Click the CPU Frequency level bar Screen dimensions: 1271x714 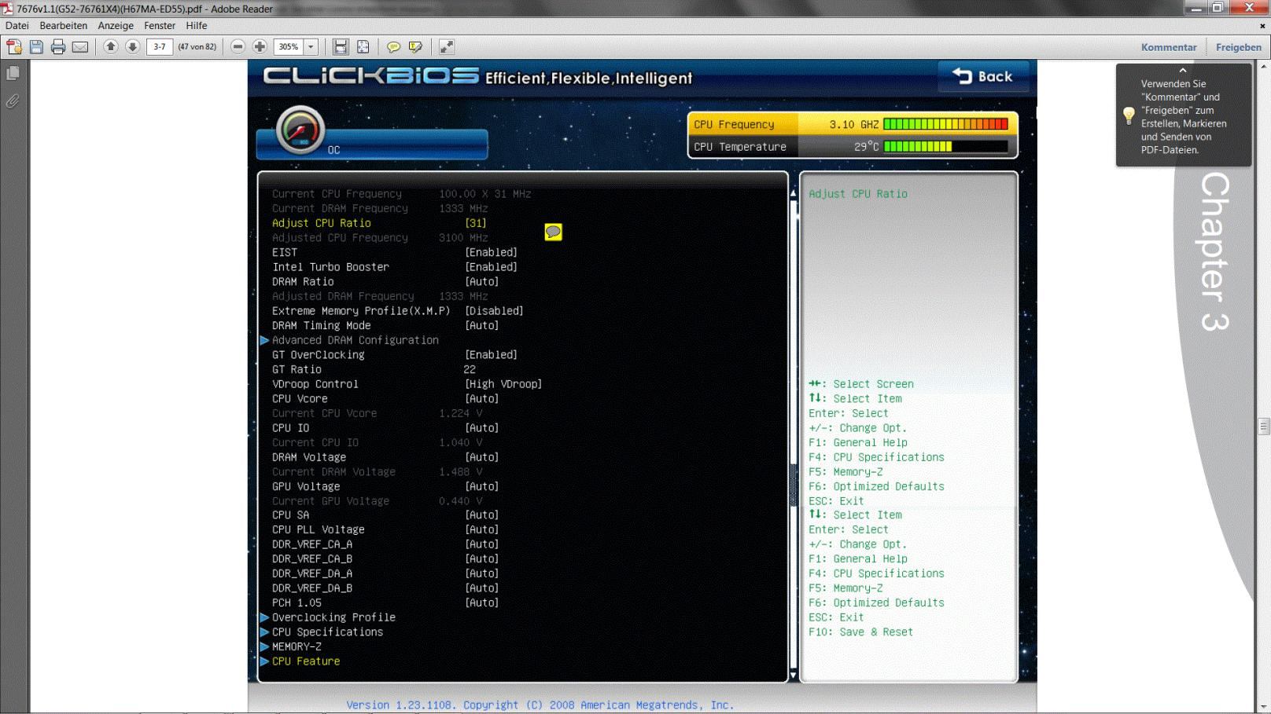(946, 124)
